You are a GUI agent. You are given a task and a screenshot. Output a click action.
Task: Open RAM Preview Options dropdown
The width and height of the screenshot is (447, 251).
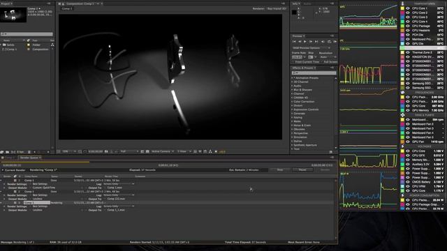point(312,48)
